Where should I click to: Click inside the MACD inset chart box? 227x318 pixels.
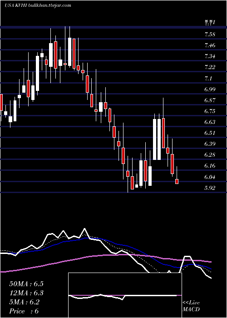coord(125,295)
